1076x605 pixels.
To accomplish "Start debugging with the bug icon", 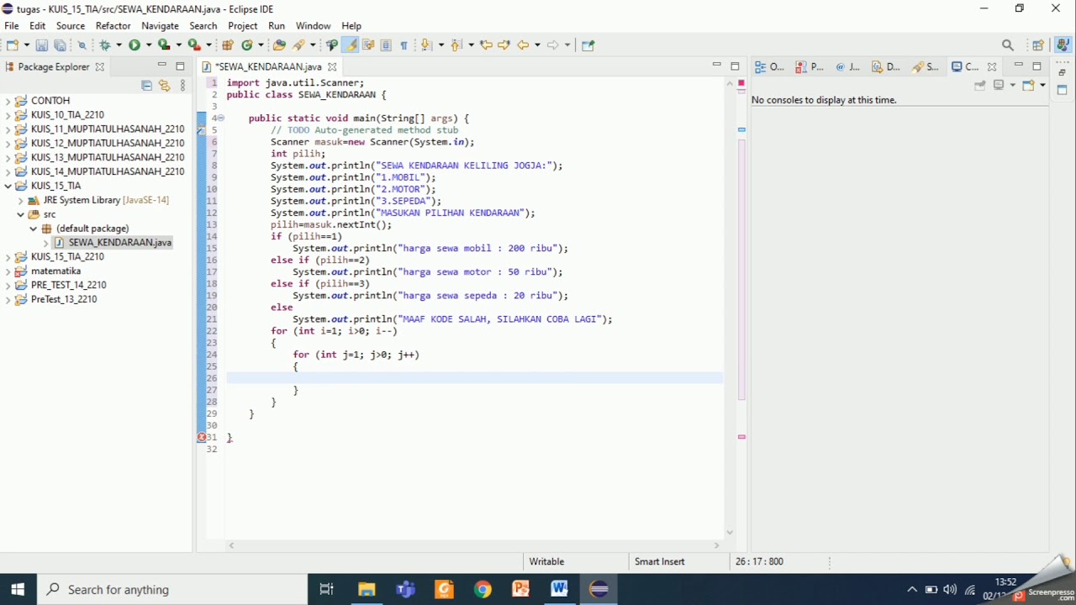I will coord(105,45).
